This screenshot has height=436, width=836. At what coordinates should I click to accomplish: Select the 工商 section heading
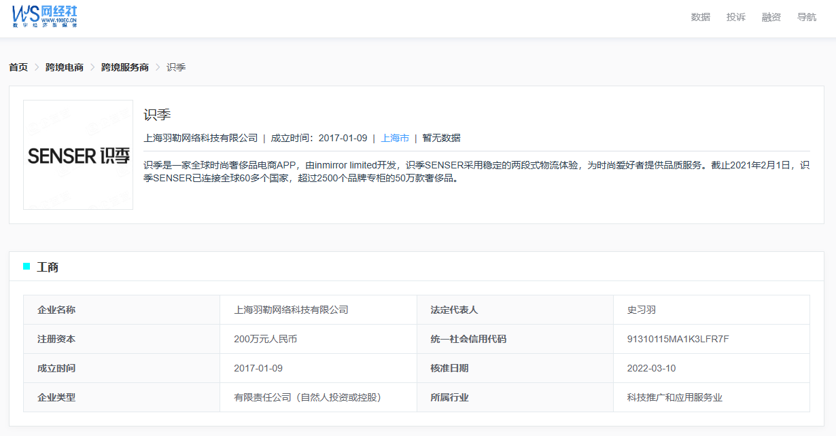click(x=48, y=267)
